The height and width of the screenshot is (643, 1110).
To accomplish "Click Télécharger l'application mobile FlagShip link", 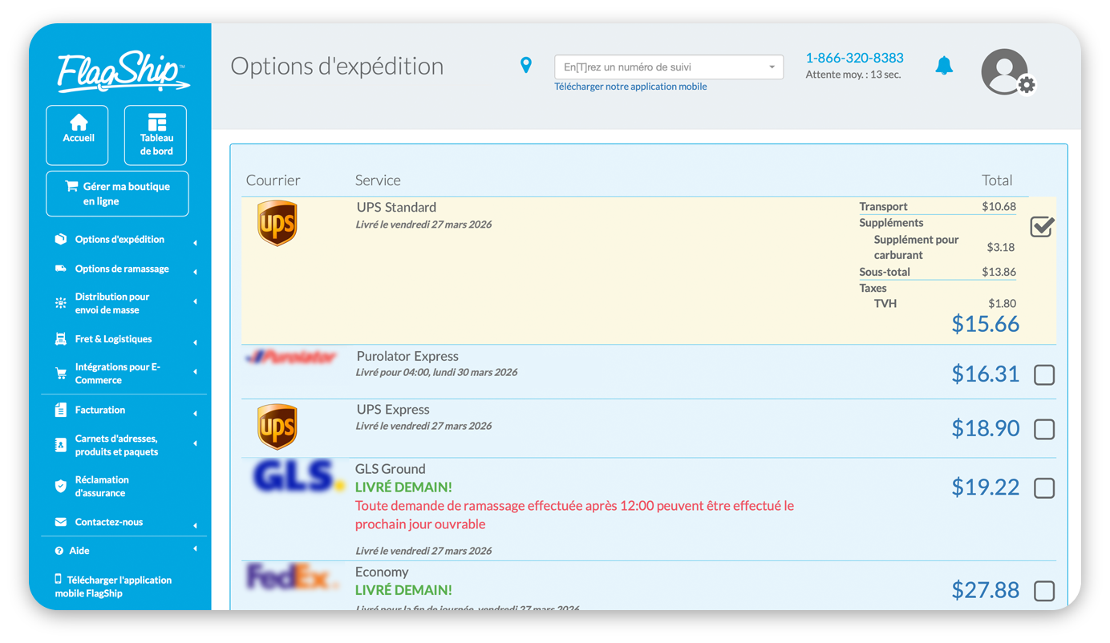I will click(x=113, y=586).
